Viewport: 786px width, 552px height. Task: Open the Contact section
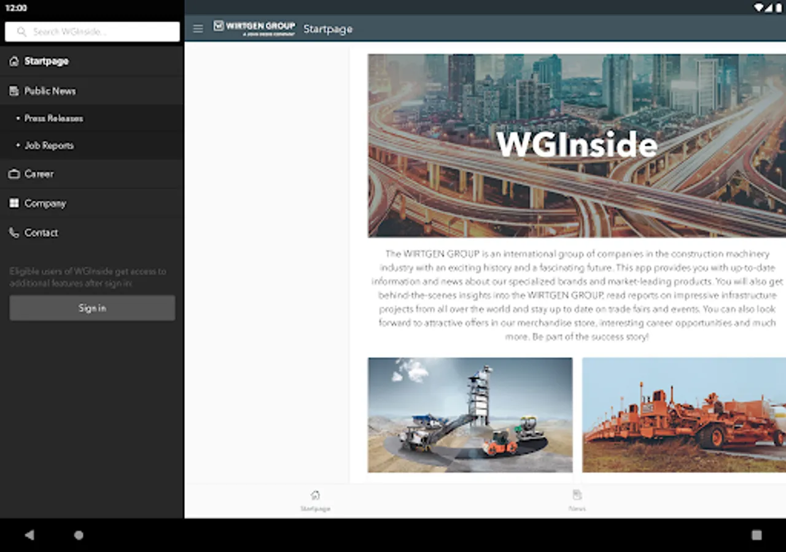pos(92,232)
